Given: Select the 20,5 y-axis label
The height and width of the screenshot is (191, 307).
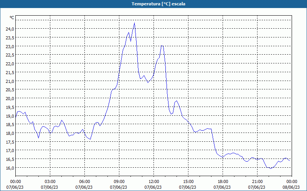Looking at the screenshot, I should [10, 90].
